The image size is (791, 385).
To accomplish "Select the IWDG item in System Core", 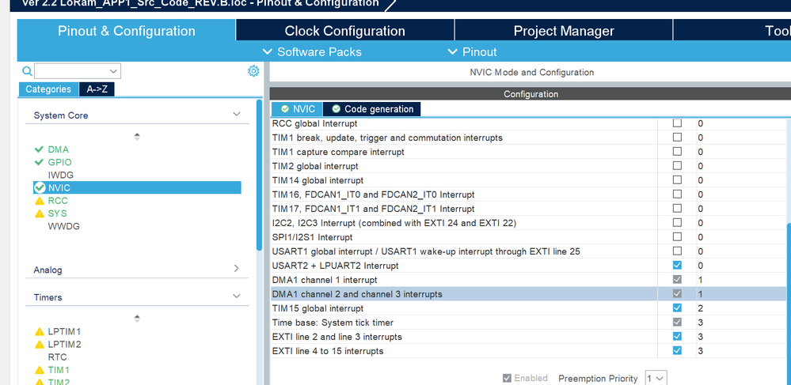I will (60, 175).
